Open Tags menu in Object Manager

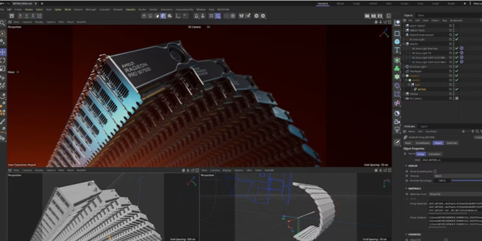[444, 21]
